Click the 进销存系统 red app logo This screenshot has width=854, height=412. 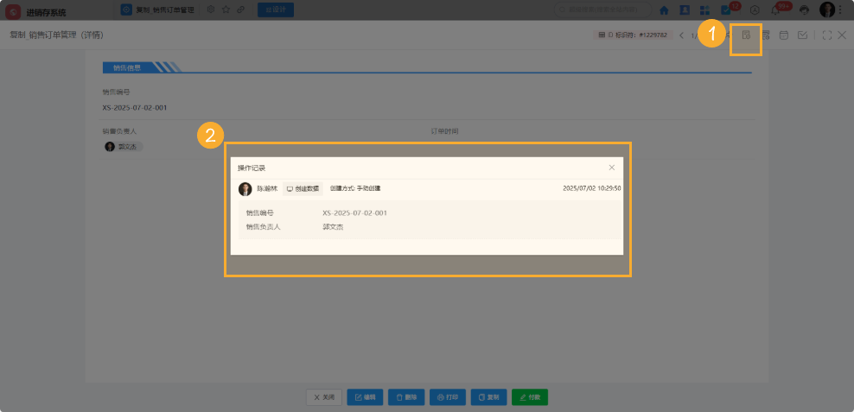coord(13,11)
